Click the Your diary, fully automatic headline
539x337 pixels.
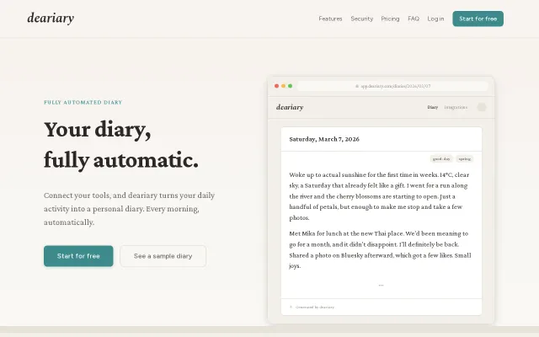pyautogui.click(x=121, y=145)
